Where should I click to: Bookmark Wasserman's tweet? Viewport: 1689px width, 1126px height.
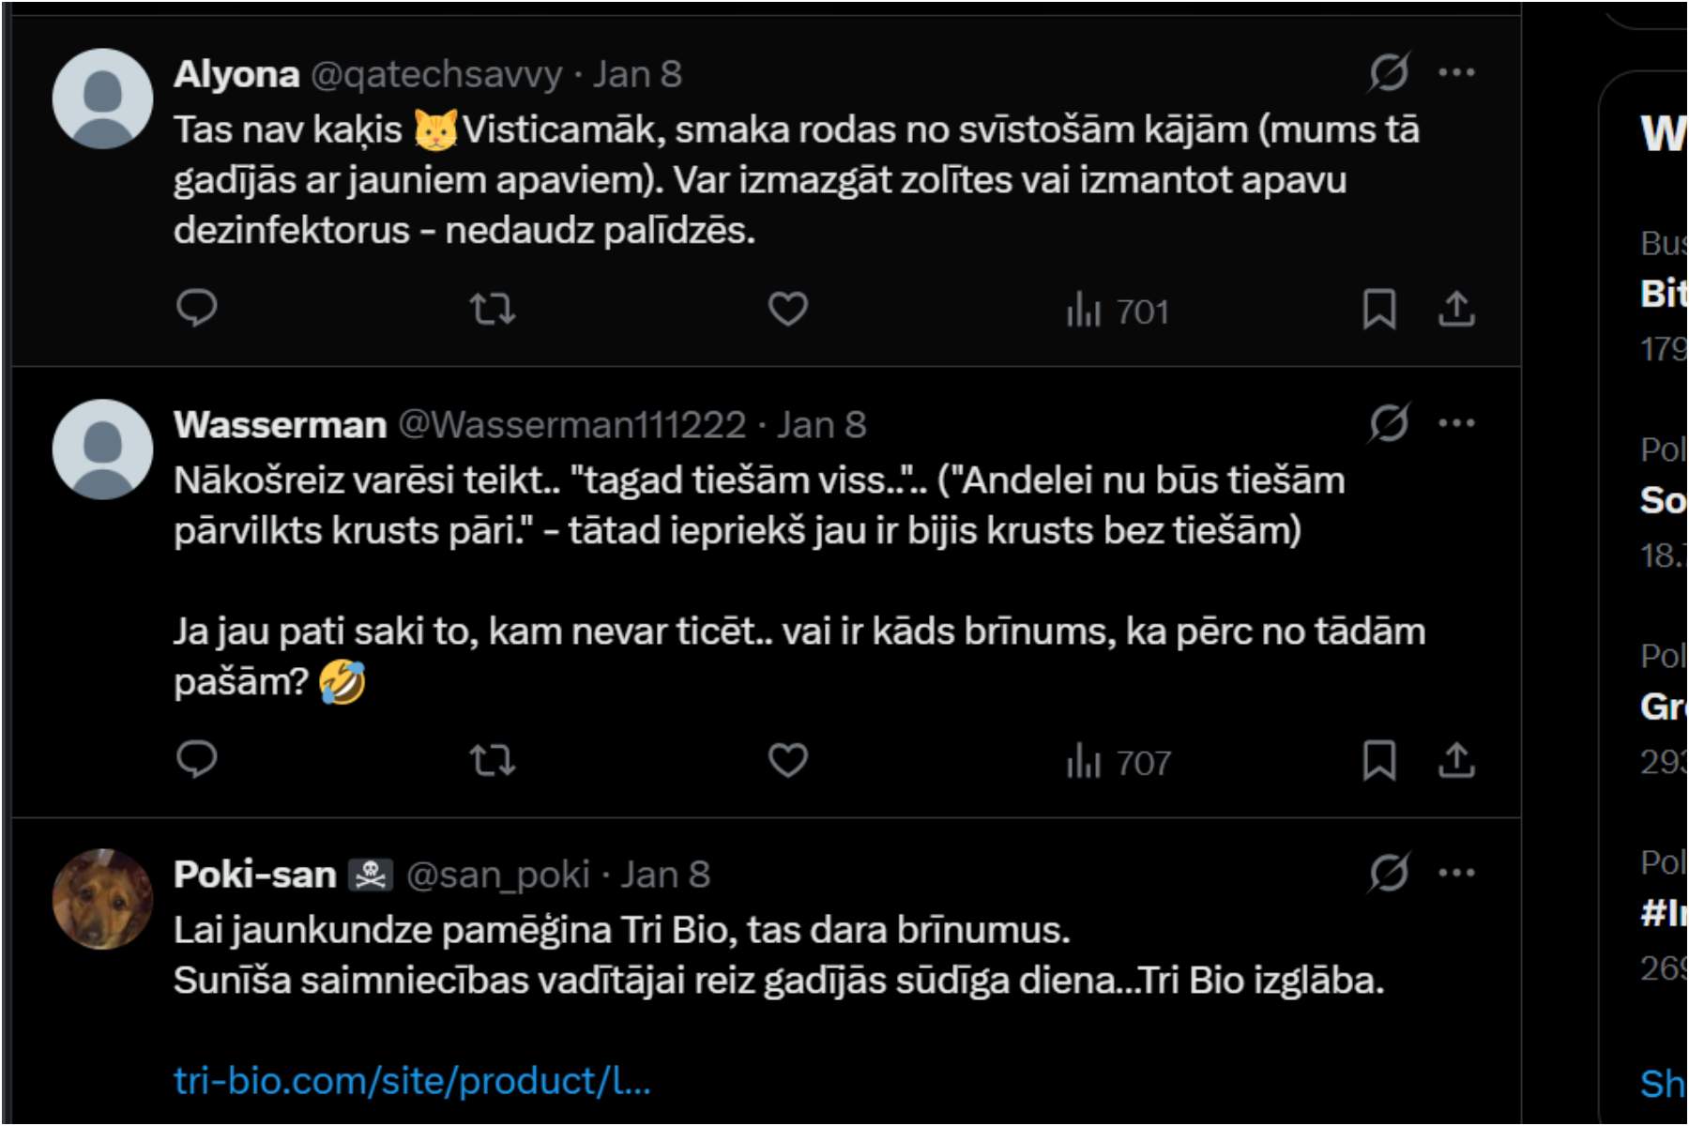[1378, 760]
